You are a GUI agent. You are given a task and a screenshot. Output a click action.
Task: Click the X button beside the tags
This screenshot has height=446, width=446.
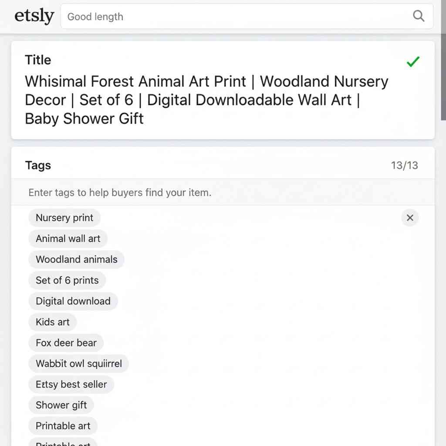(410, 218)
